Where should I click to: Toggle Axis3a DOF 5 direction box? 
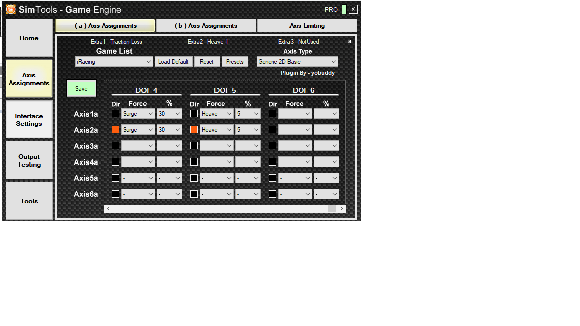[x=194, y=145]
